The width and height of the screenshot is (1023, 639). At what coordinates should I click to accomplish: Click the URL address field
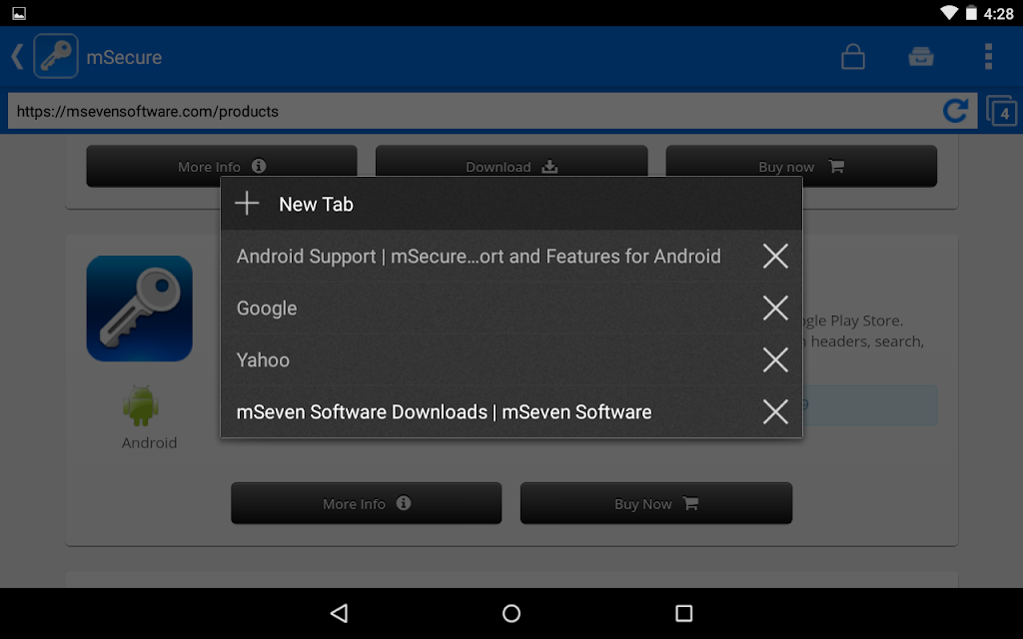(x=473, y=111)
